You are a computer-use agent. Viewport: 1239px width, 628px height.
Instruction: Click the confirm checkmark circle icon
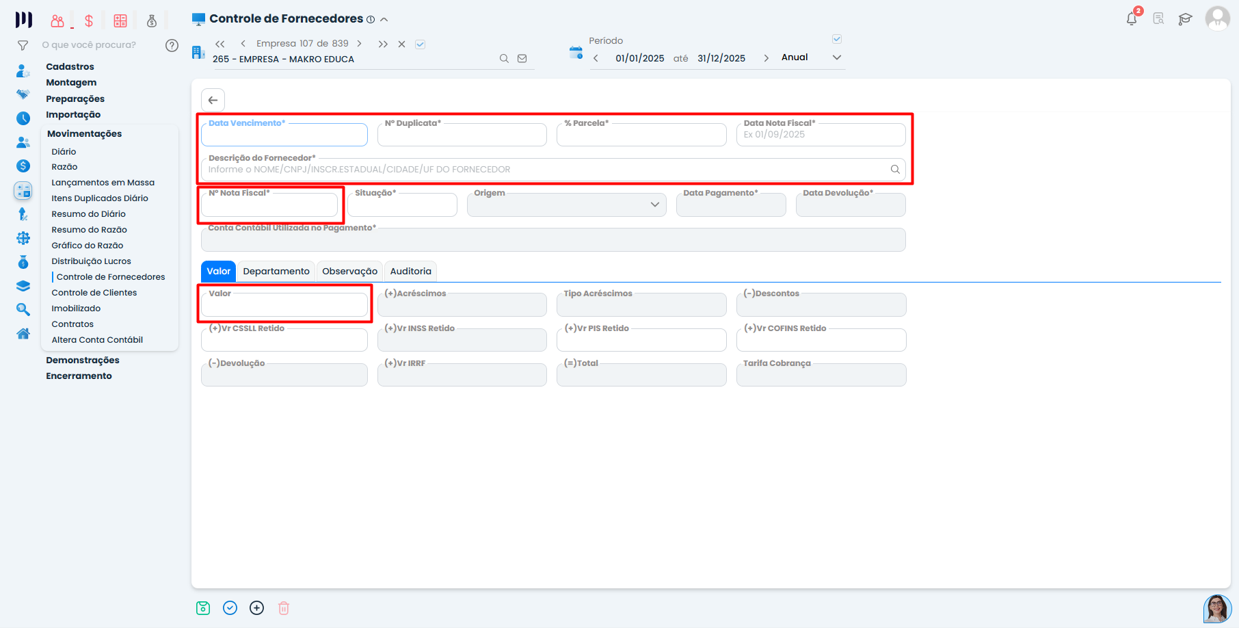click(230, 608)
